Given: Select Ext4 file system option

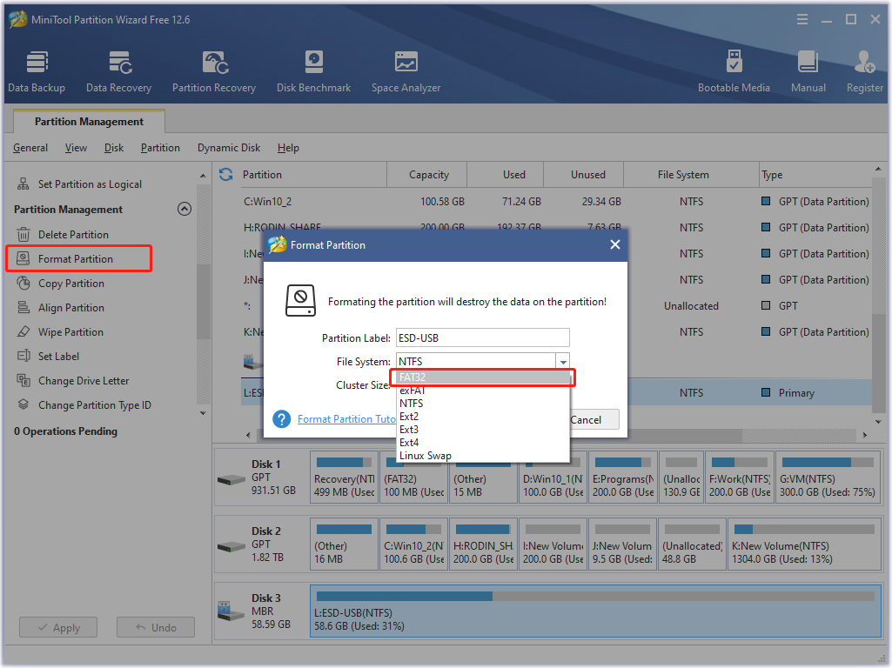Looking at the screenshot, I should (482, 443).
